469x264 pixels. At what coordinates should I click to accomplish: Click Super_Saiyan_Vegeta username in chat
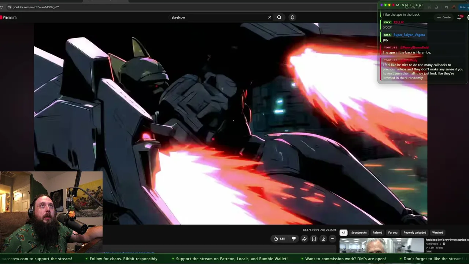(409, 35)
